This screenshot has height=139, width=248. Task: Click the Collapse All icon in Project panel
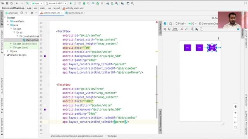26,13
